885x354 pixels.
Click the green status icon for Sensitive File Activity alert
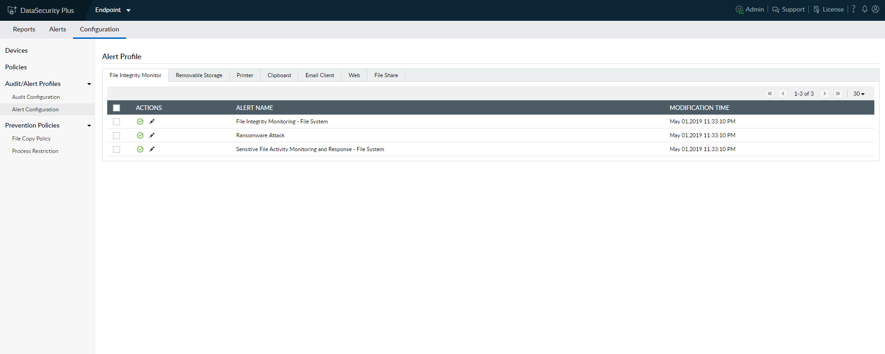140,149
